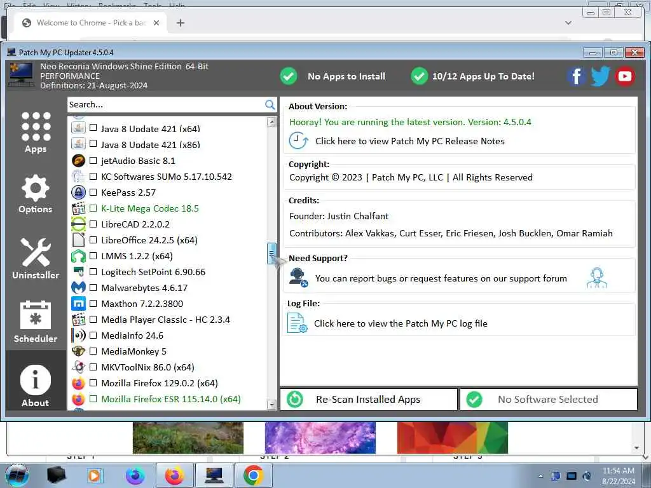This screenshot has width=651, height=488.
Task: Click the jetAudio Basic app icon
Action: 78,161
